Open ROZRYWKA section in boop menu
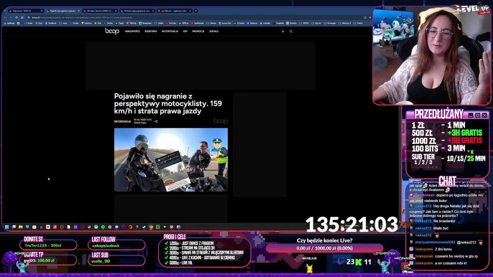The width and height of the screenshot is (493, 277). (x=151, y=31)
